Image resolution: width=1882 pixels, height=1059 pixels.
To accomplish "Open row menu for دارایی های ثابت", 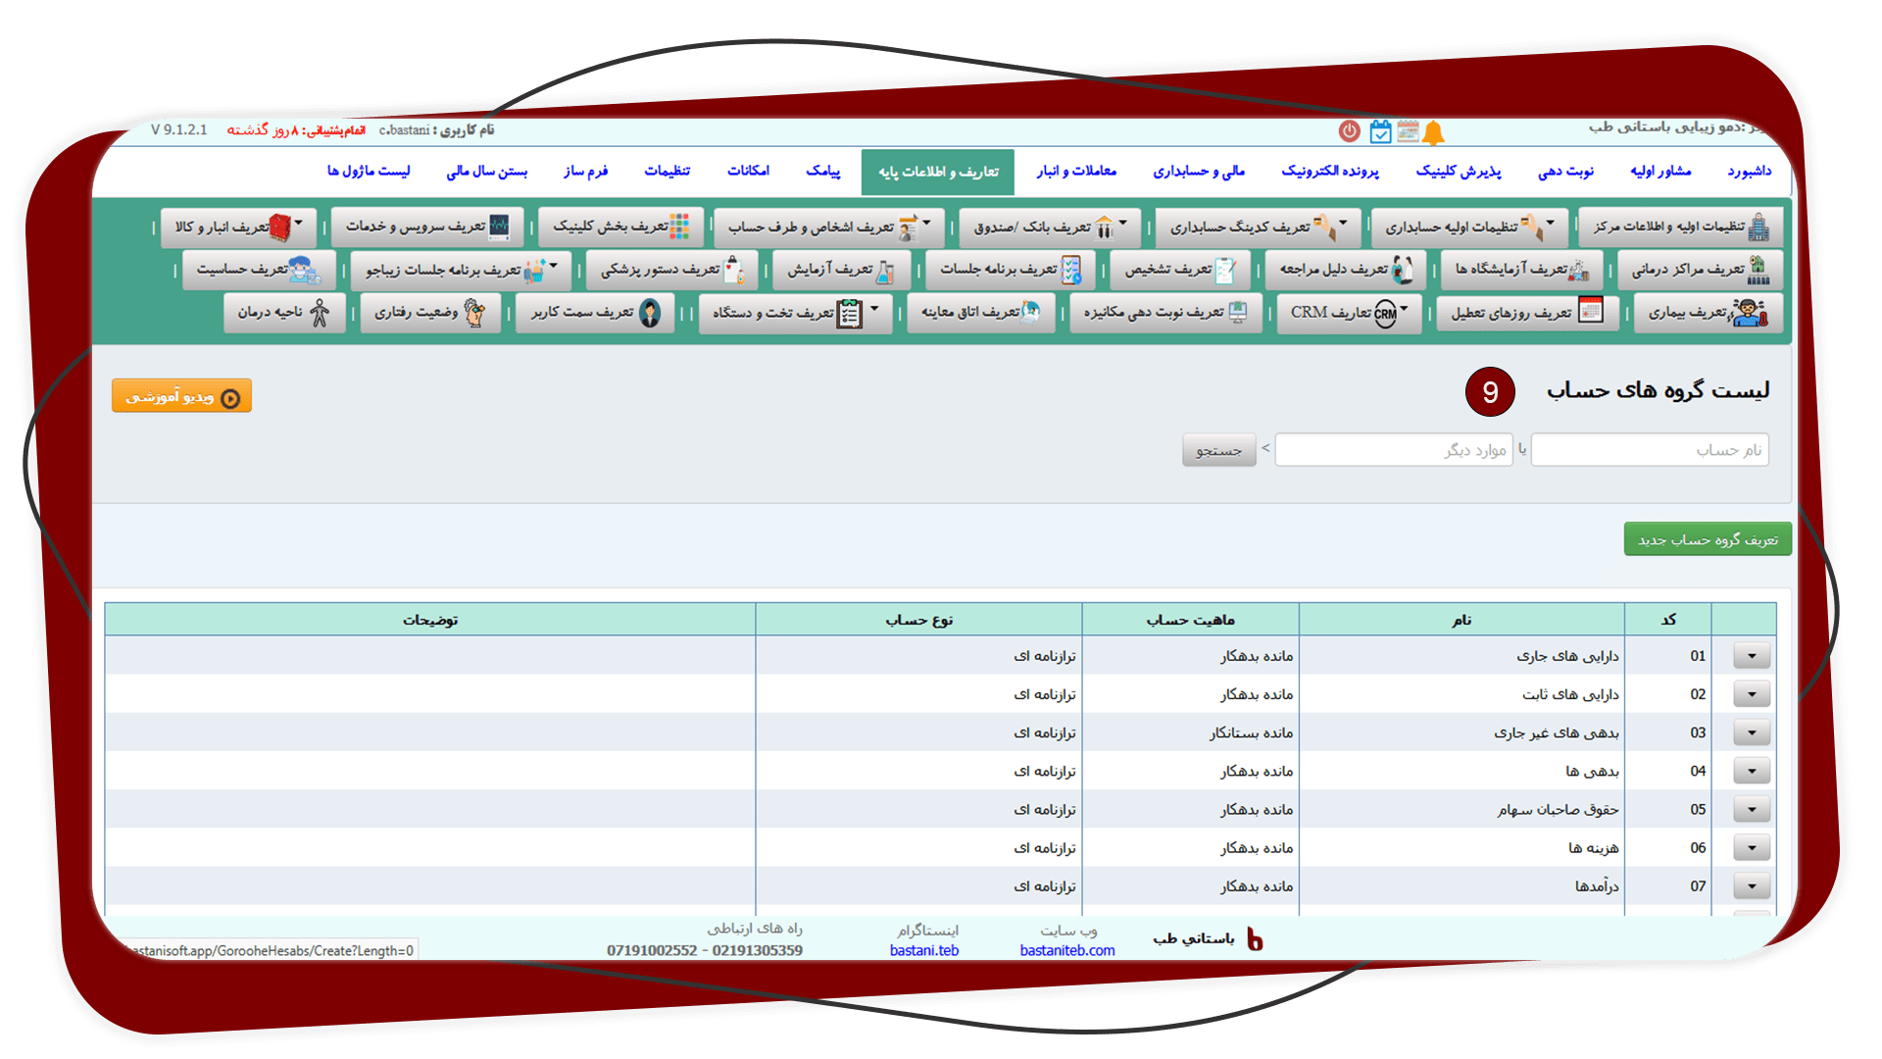I will click(1751, 694).
